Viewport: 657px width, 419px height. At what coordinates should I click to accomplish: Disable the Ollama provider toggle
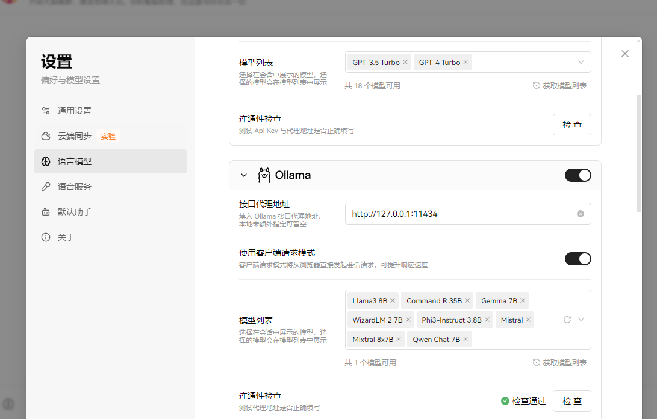[x=578, y=175]
